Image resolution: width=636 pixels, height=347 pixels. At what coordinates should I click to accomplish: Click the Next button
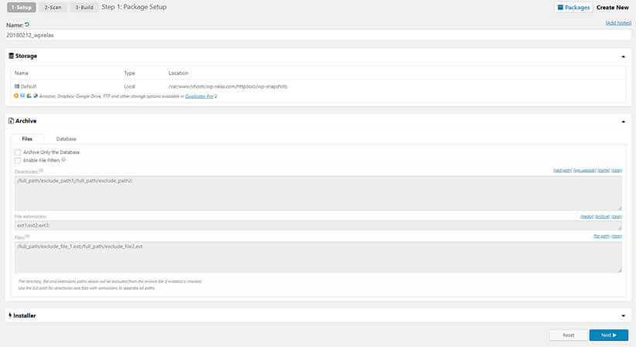[608, 335]
